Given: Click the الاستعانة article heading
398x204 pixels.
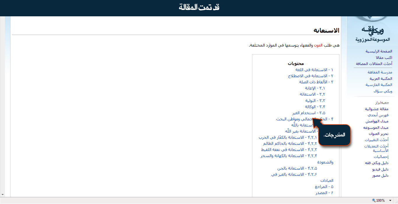Looking at the screenshot, I should click(326, 30).
